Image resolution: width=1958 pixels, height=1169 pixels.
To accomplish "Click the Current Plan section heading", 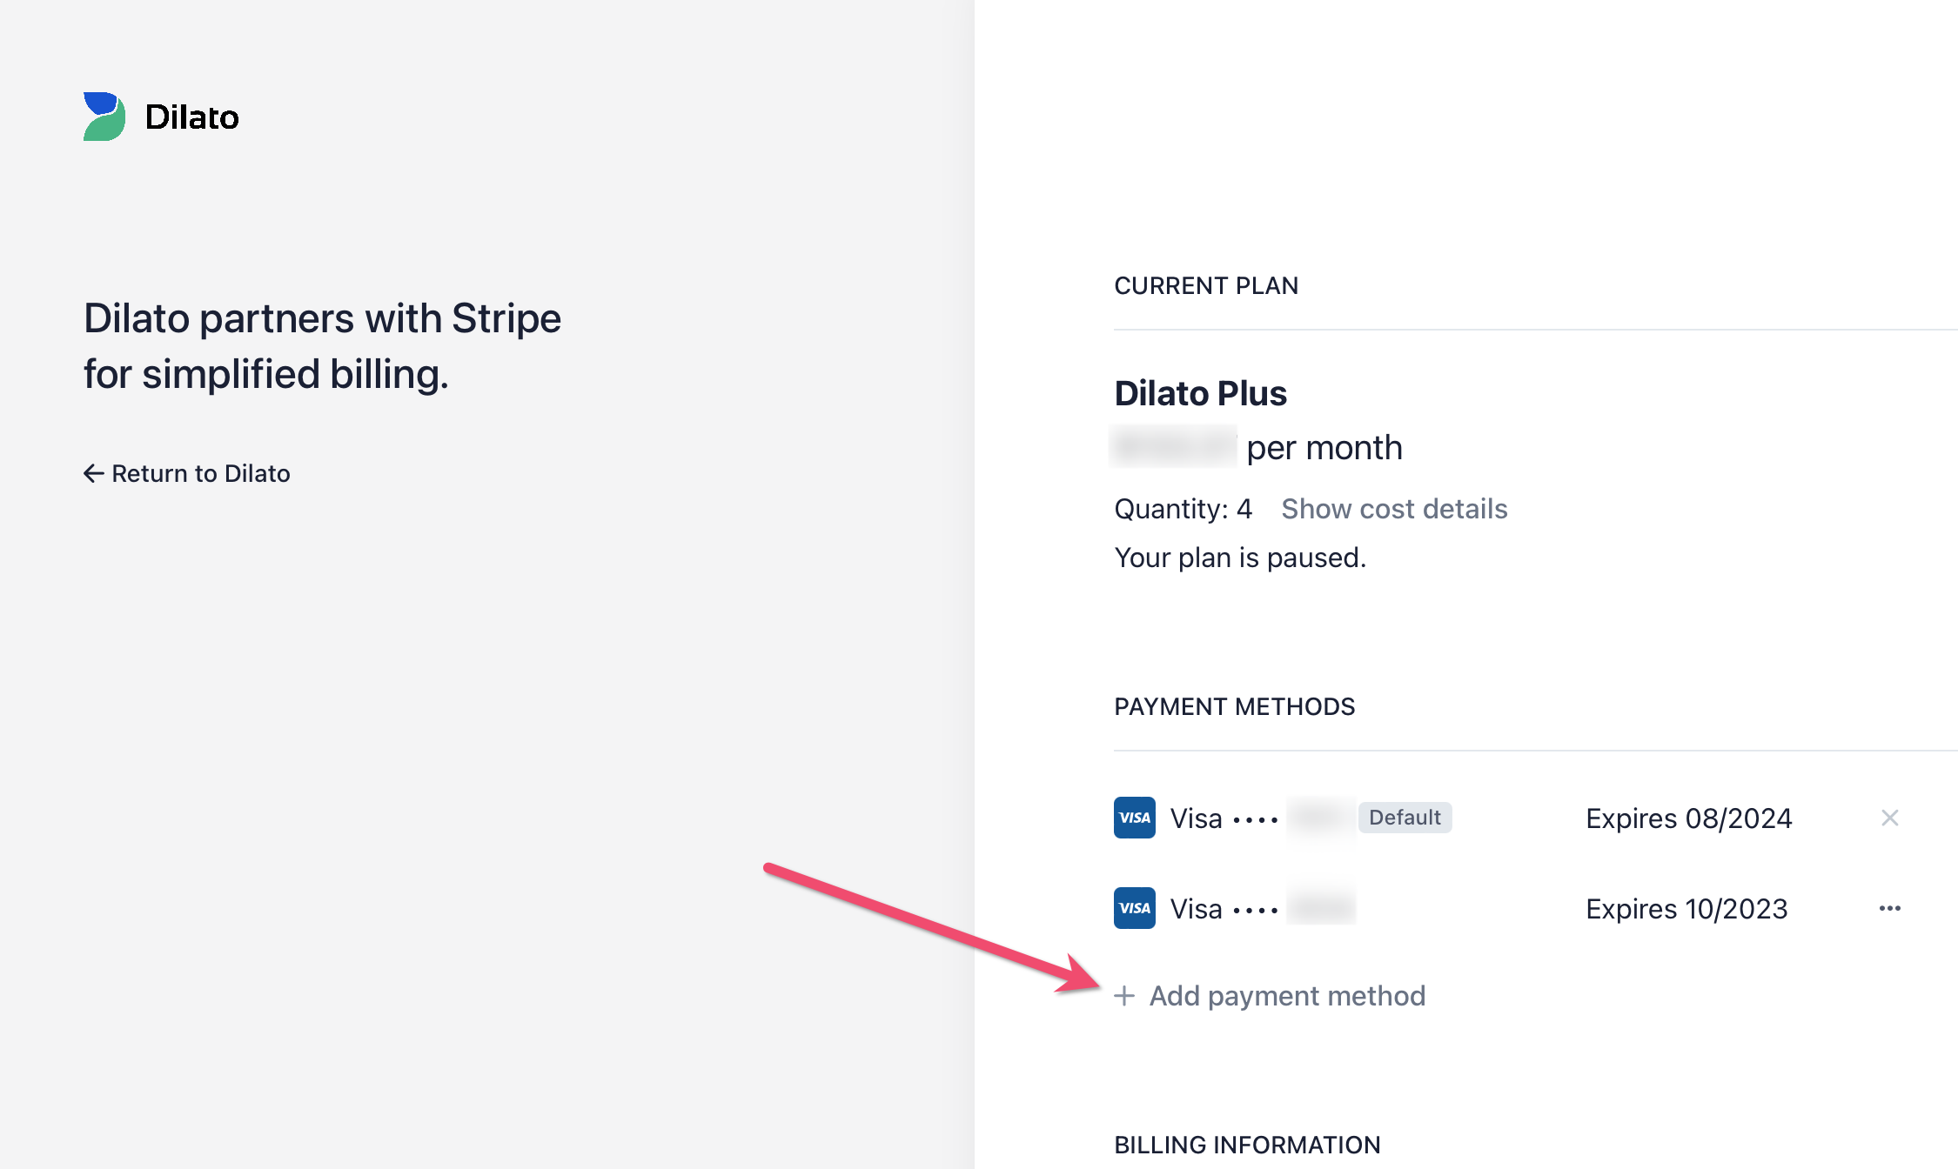I will pyautogui.click(x=1206, y=285).
